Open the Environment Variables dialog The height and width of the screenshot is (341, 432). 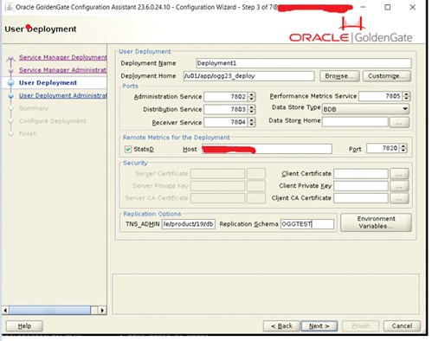(376, 222)
